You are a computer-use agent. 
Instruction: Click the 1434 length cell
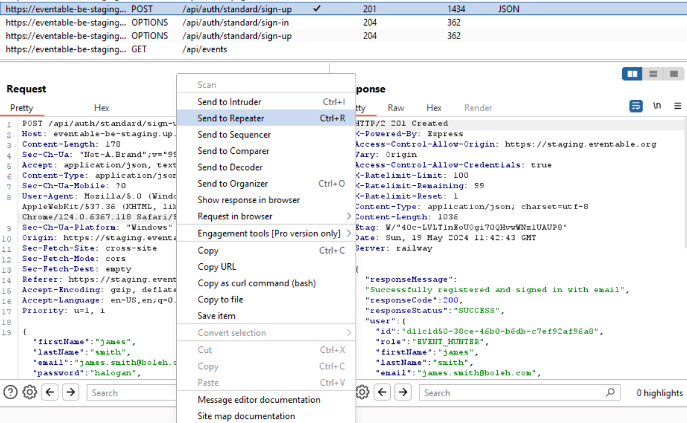pos(456,9)
